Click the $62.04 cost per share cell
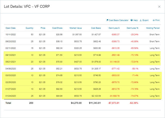165x118 pixels. (59, 48)
